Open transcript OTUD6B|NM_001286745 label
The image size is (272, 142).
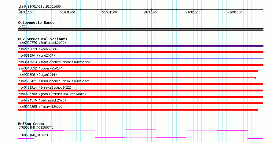pos(36,127)
